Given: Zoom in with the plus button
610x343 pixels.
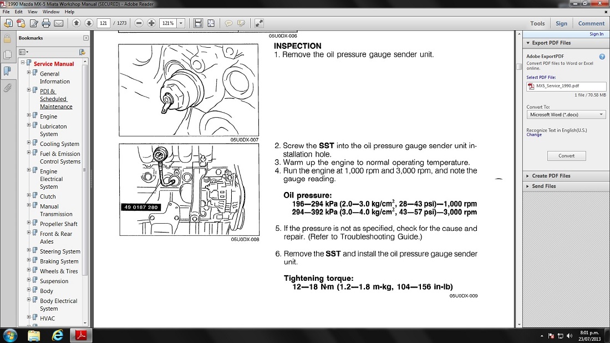Looking at the screenshot, I should pyautogui.click(x=151, y=23).
